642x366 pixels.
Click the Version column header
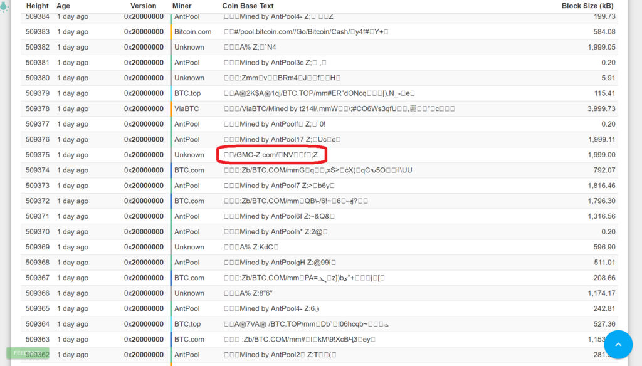pyautogui.click(x=144, y=6)
